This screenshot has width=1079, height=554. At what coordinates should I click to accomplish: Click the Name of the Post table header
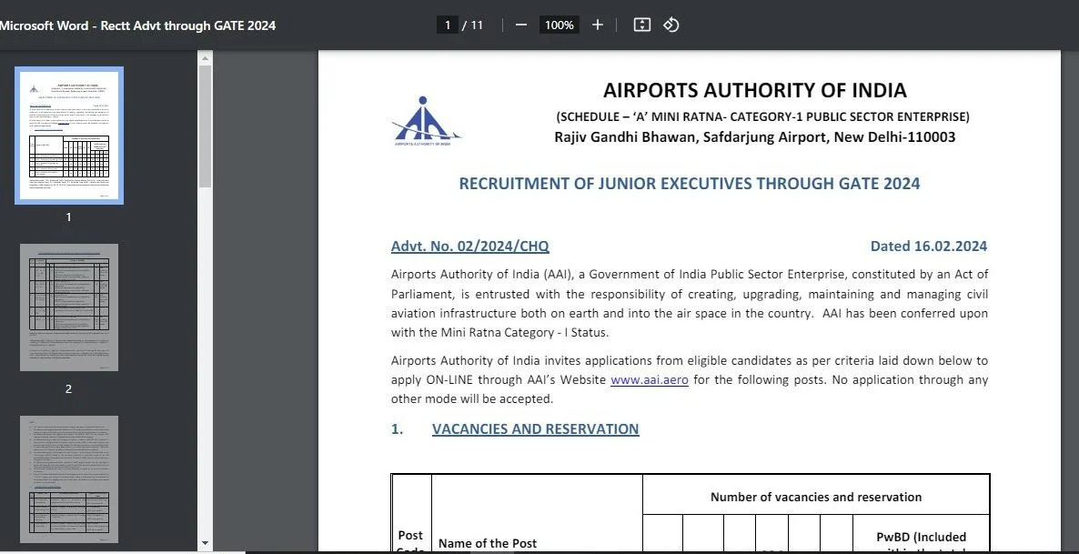[488, 543]
